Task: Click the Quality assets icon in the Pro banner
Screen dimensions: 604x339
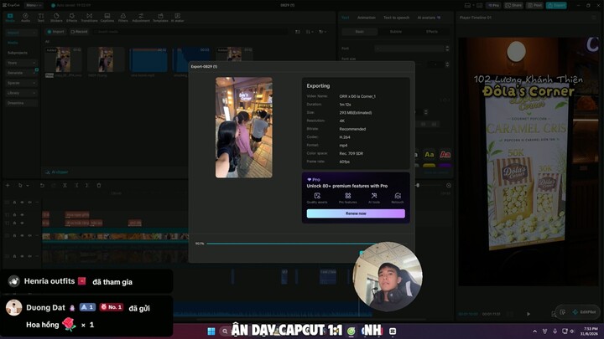Action: [317, 198]
